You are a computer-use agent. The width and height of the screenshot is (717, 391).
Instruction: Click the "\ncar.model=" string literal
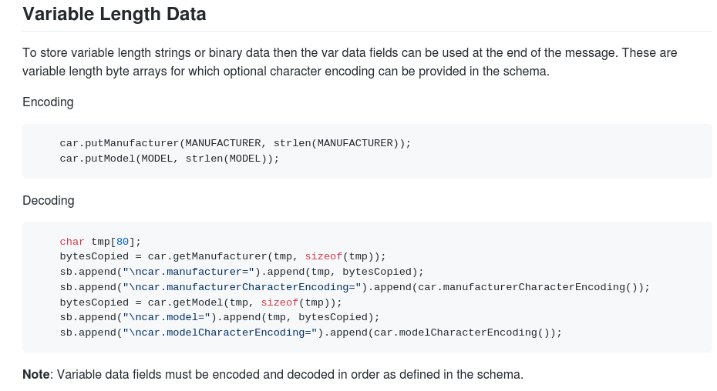pyautogui.click(x=167, y=317)
